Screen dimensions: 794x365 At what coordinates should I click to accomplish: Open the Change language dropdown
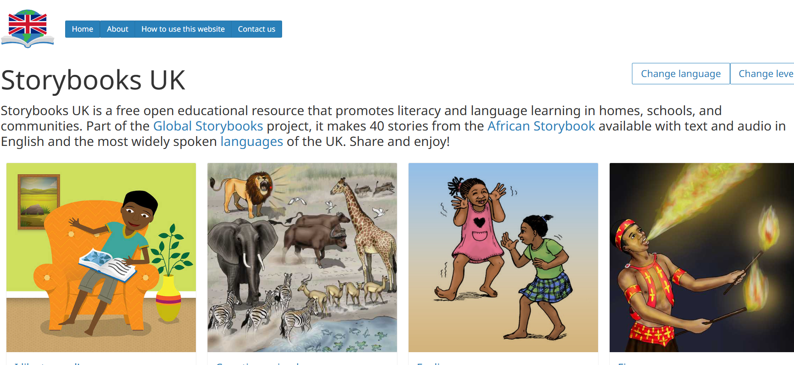click(x=681, y=74)
